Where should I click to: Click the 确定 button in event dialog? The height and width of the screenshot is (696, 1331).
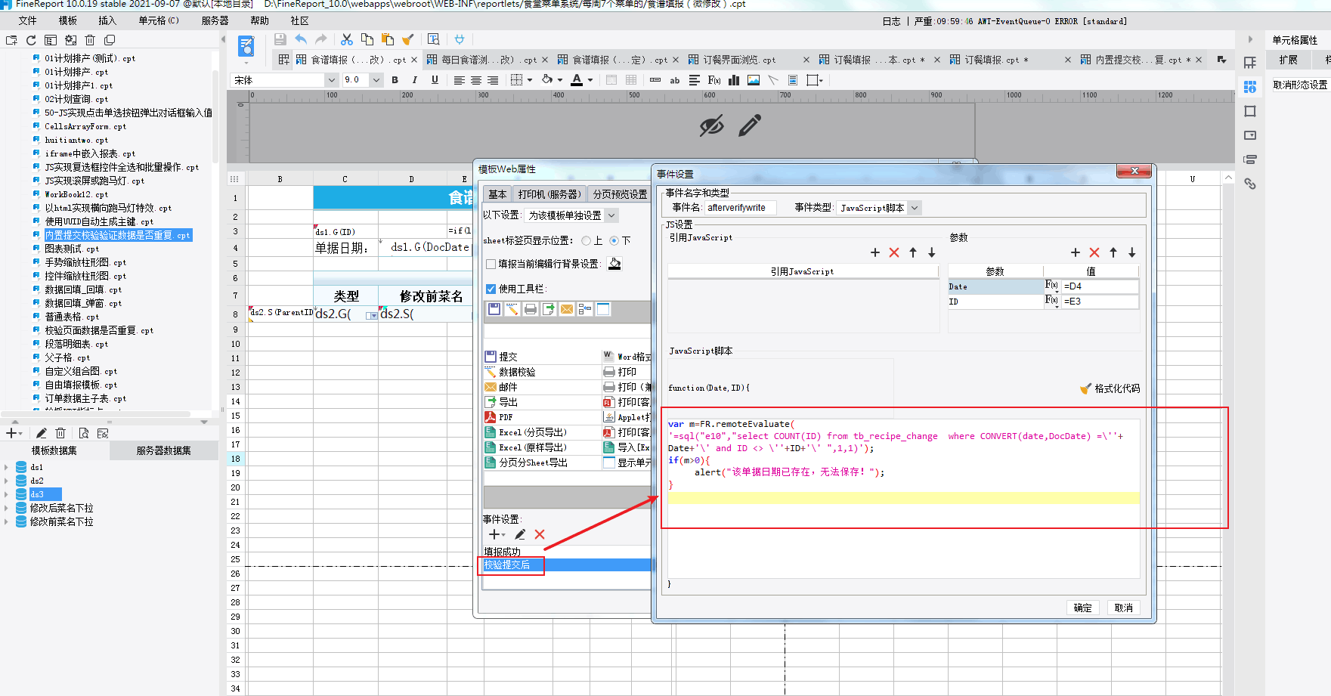click(x=1082, y=608)
